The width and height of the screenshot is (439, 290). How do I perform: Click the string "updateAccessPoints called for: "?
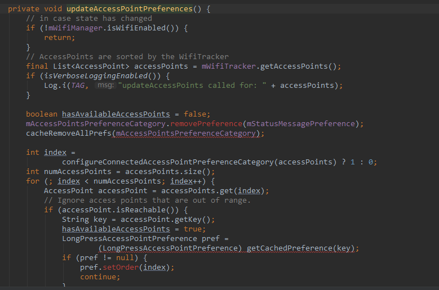(192, 85)
